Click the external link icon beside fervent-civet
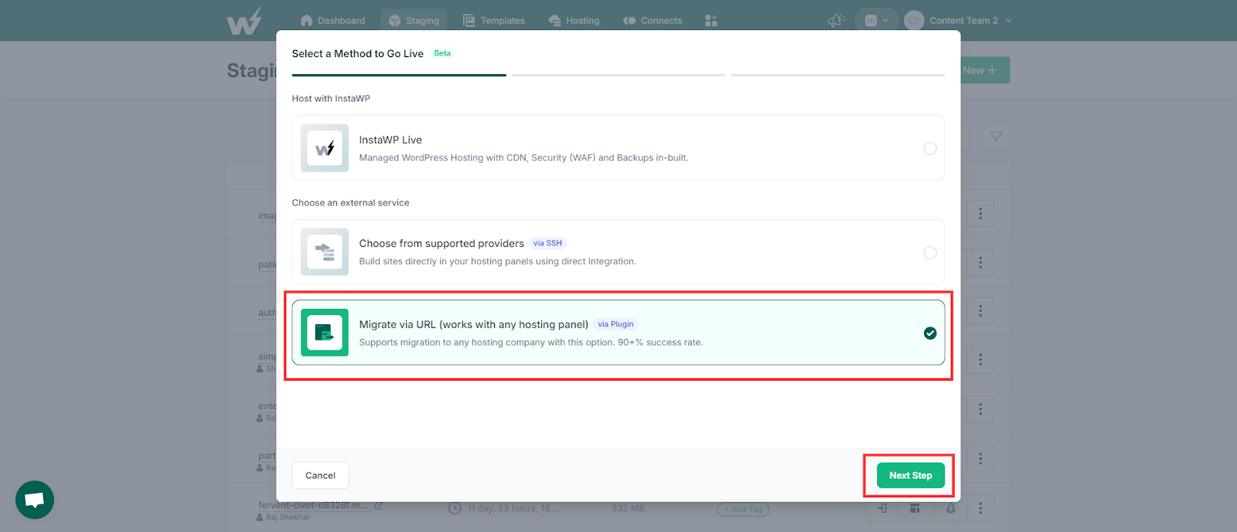The height and width of the screenshot is (532, 1237). pos(379,506)
